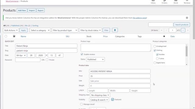Follow the WooCommerce breadcrumb link
195x109 pixels.
point(12,1)
